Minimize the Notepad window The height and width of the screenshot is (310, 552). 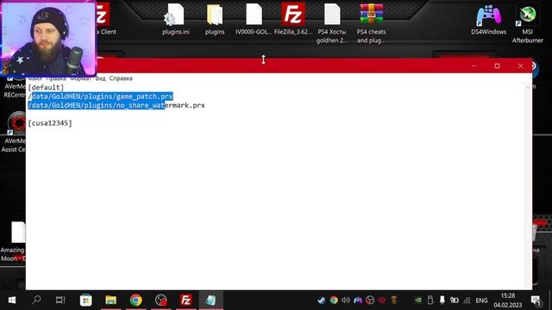[474, 65]
